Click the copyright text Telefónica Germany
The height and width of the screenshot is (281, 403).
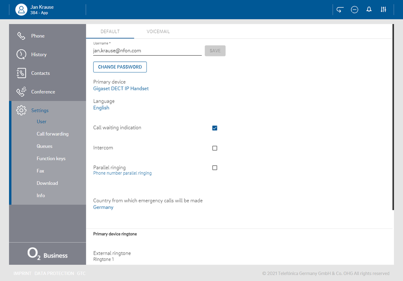coord(325,274)
